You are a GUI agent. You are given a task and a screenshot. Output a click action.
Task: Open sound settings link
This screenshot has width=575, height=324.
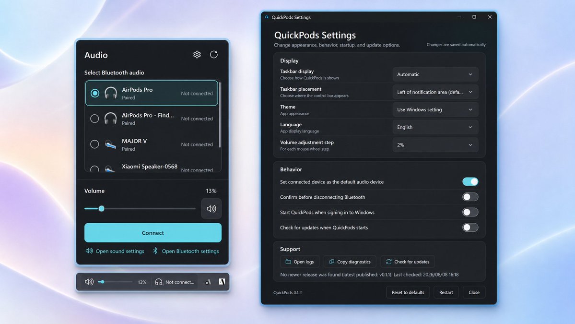click(x=120, y=251)
